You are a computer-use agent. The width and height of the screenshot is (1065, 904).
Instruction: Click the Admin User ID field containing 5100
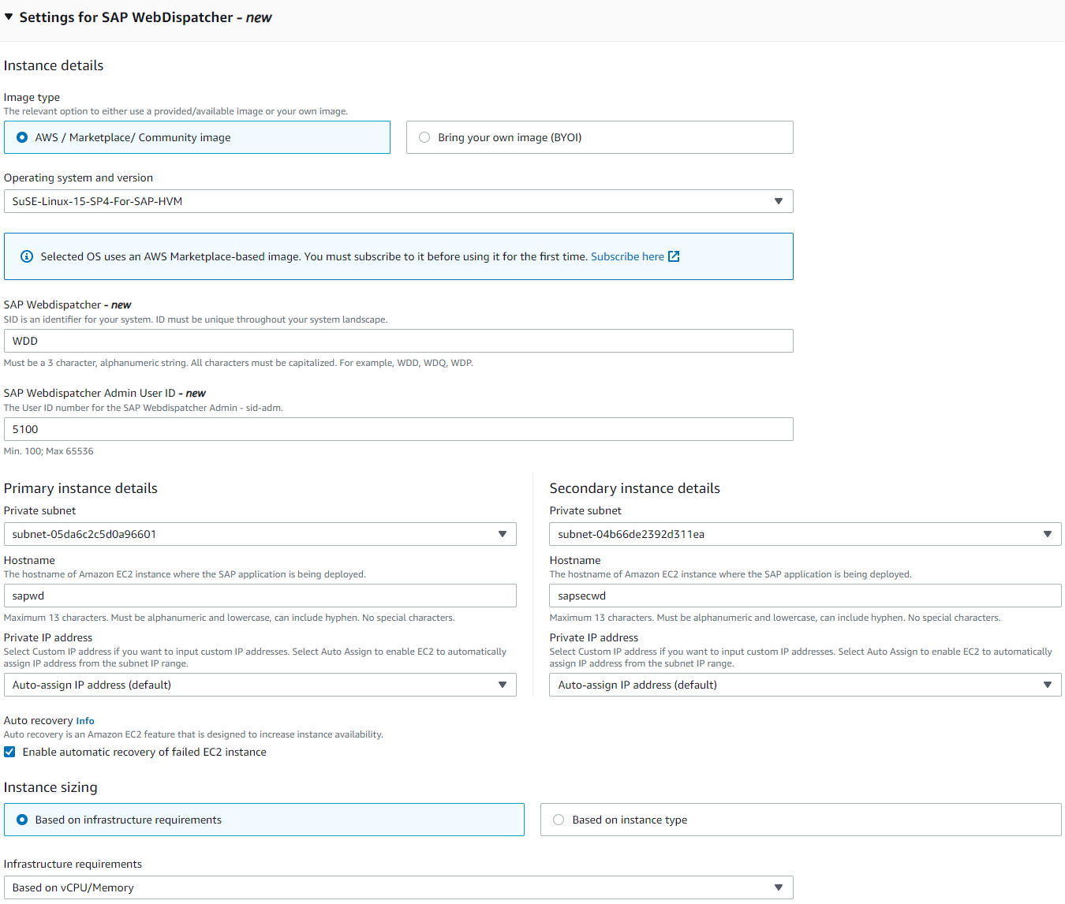coord(398,429)
